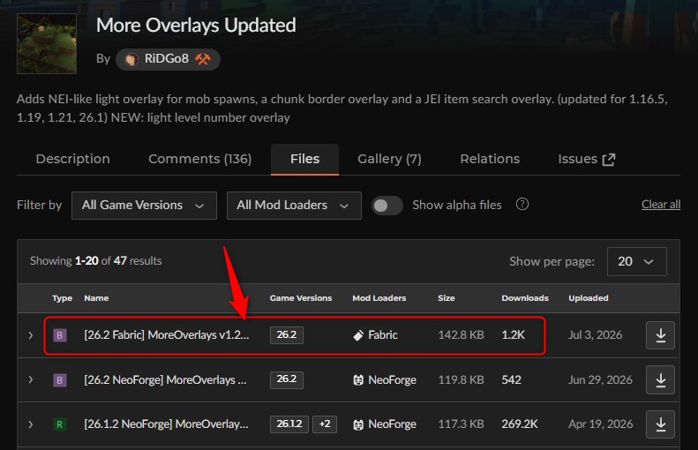The image size is (698, 450).
Task: Click the help icon beside Show alpha files
Action: [522, 205]
